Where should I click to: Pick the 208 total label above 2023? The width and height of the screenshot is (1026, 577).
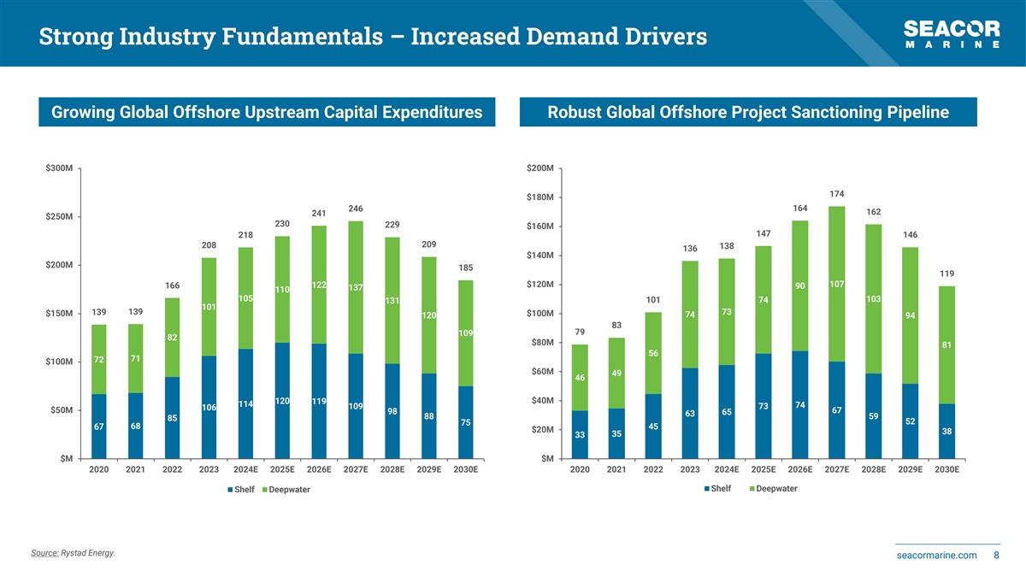[209, 245]
